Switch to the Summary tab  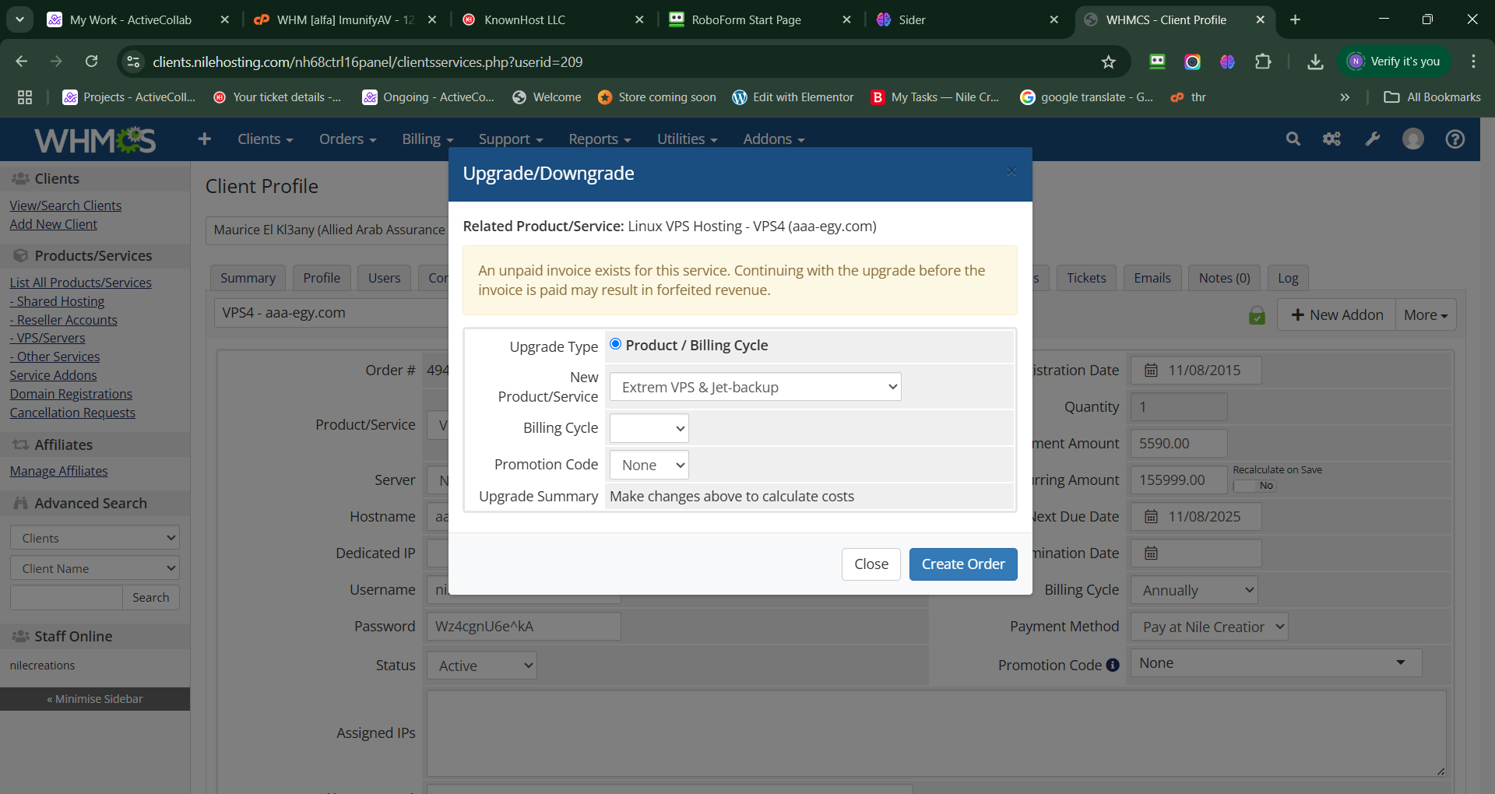tap(248, 278)
